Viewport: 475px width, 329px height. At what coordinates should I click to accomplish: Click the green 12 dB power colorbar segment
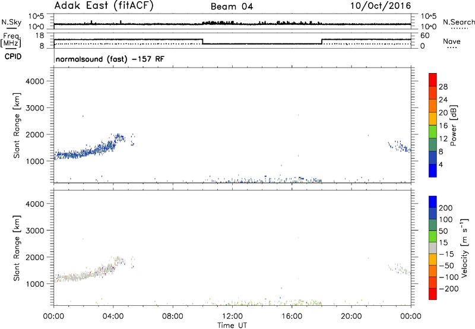(433, 131)
